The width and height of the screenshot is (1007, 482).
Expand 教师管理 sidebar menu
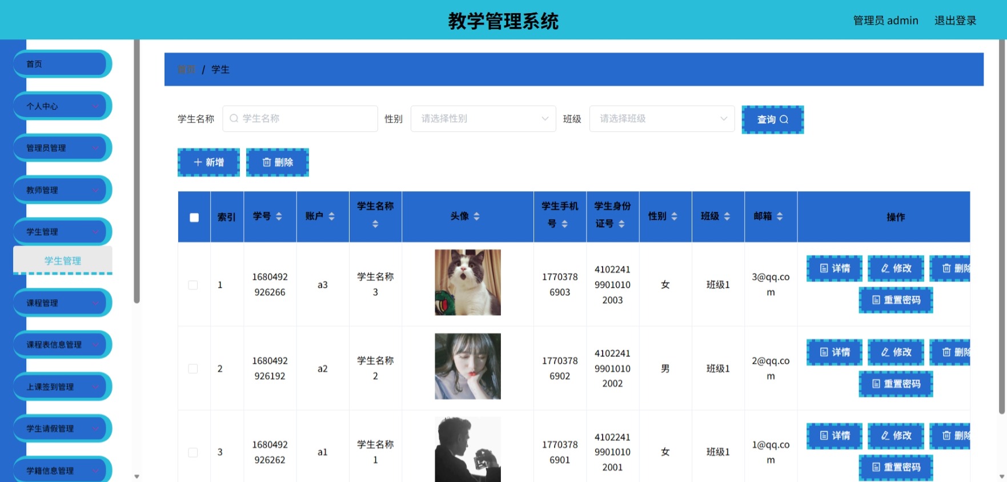[62, 190]
